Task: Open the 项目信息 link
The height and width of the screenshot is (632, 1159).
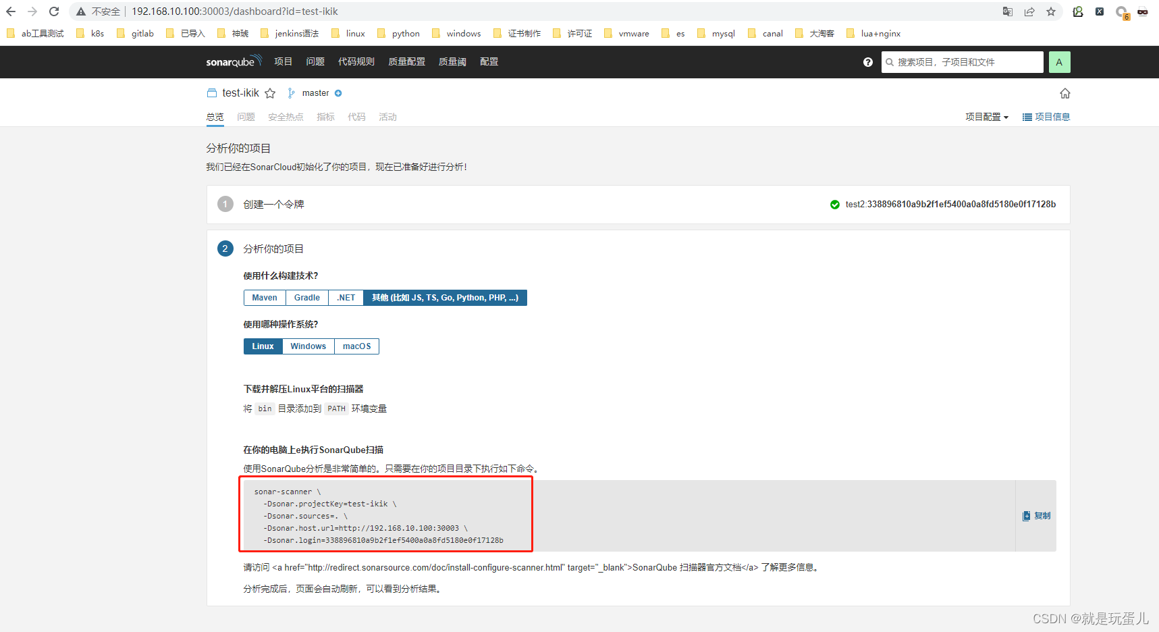Action: click(1046, 117)
